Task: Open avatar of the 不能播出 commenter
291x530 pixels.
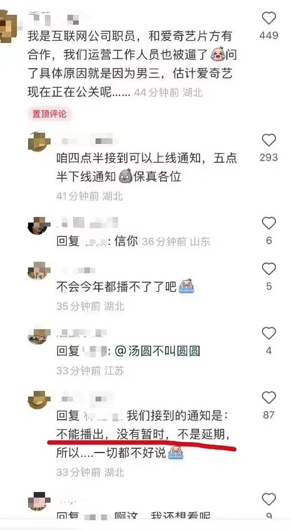Action: click(39, 400)
